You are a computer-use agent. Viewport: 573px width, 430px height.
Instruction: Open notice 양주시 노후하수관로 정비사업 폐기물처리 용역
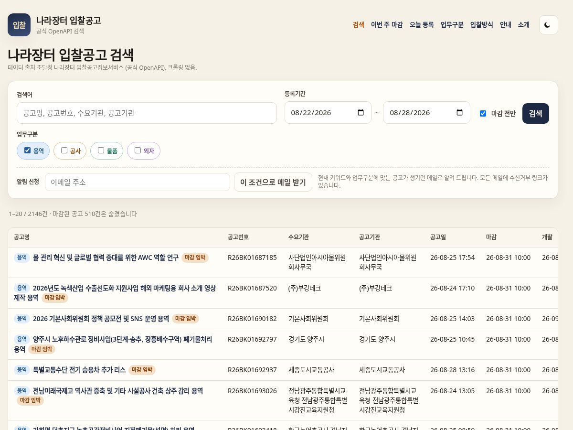pyautogui.click(x=113, y=344)
